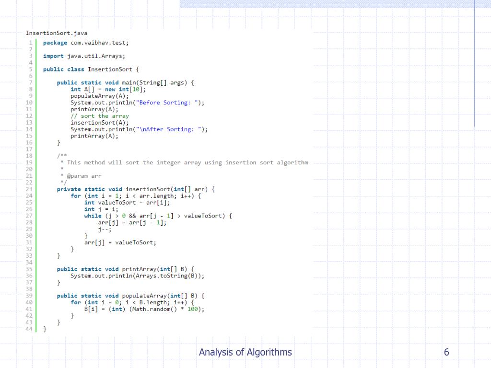Click the 'InsertionSort.java' file name
This screenshot has width=491, height=368.
tap(57, 33)
